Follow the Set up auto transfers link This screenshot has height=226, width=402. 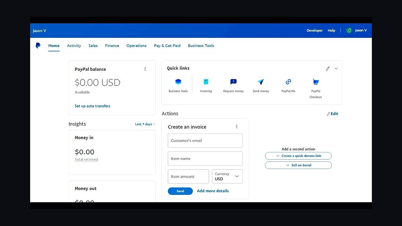[92, 106]
